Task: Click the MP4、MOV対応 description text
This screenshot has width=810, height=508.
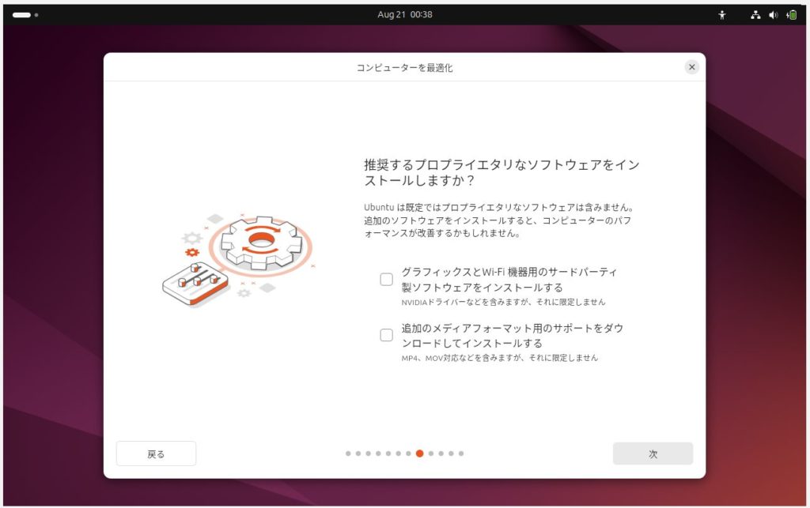Action: coord(500,358)
